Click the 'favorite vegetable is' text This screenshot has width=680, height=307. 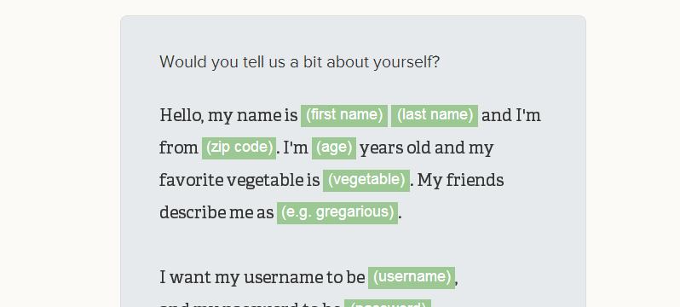pyautogui.click(x=239, y=180)
